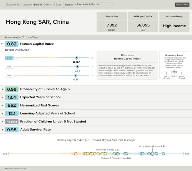Click the 0.82 Human Capital Index badge

click(x=12, y=44)
